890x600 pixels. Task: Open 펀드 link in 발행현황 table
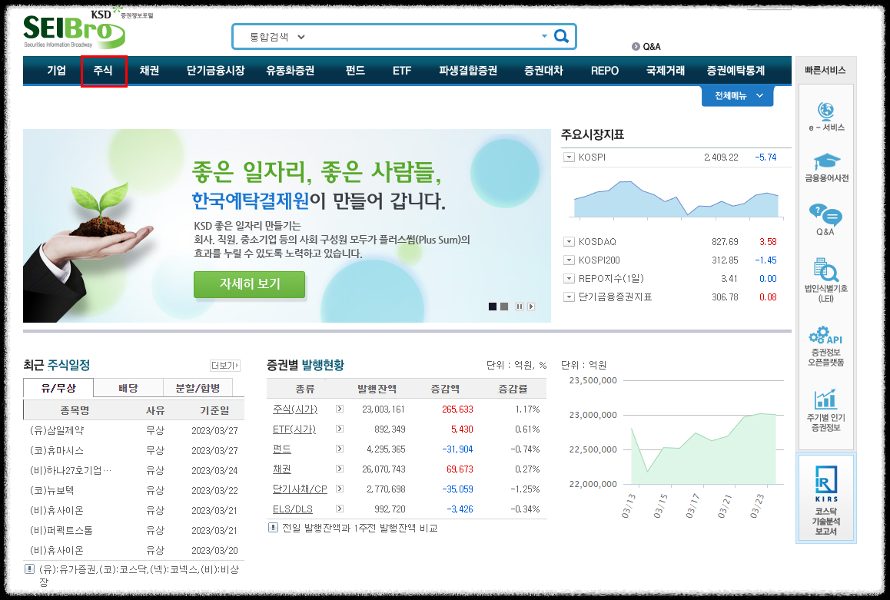pos(282,449)
